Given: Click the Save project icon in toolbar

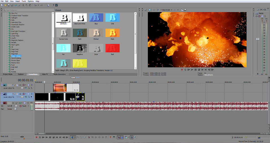Looking at the screenshot, I should click(9, 5).
